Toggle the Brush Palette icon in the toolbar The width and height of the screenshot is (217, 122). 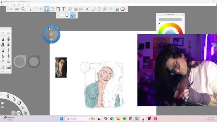click(117, 9)
